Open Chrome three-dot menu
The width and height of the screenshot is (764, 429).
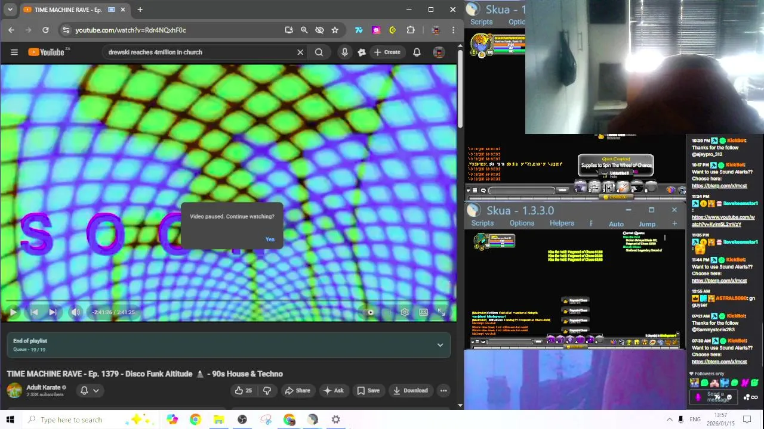(x=454, y=30)
